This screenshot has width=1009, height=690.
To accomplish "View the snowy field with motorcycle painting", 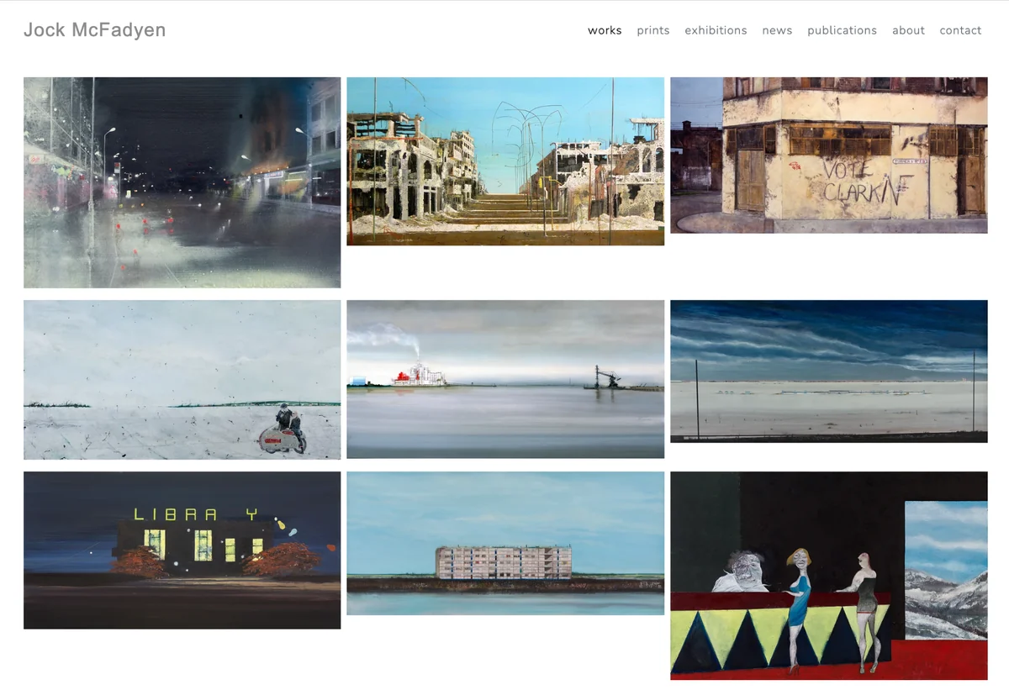I will pos(182,380).
